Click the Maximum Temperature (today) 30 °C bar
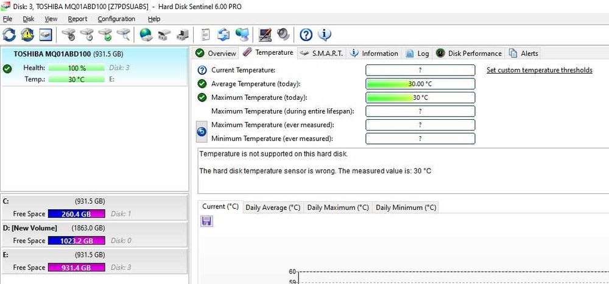Image resolution: width=609 pixels, height=284 pixels. (x=420, y=97)
